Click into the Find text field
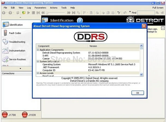 click(x=146, y=13)
